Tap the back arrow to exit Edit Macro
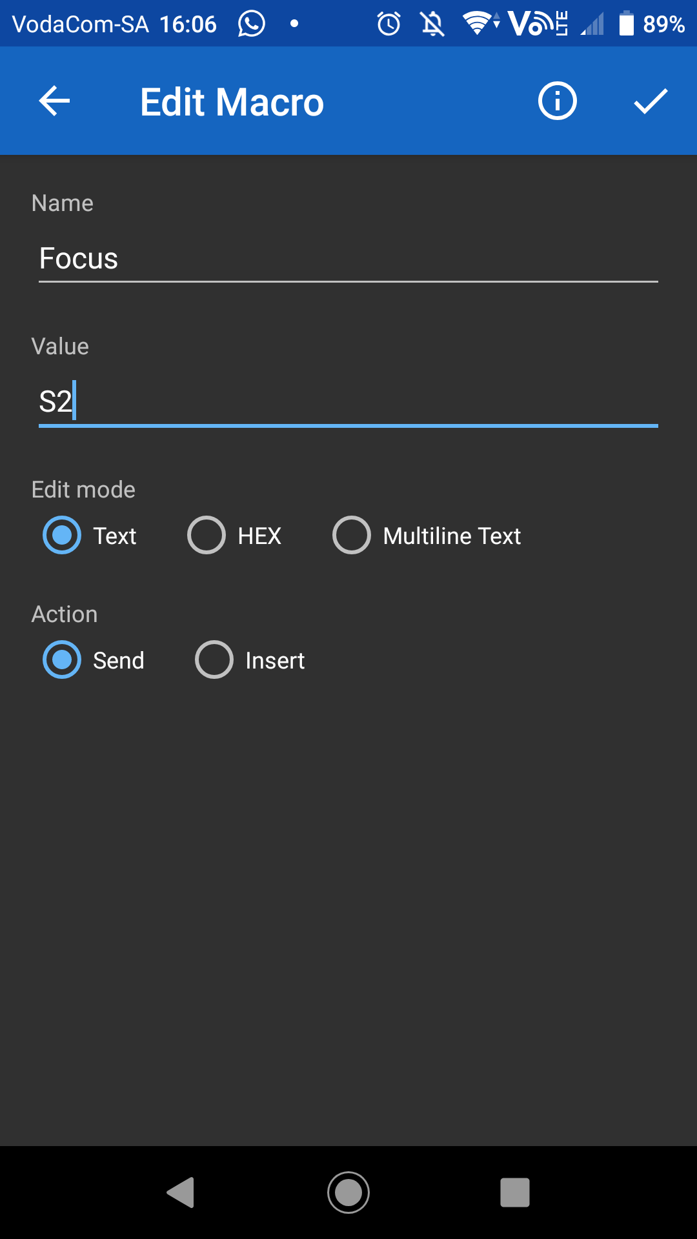Viewport: 697px width, 1239px height. [x=54, y=101]
